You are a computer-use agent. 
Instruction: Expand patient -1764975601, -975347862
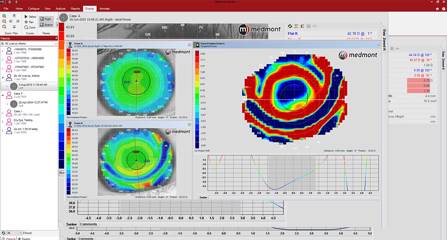3,69
